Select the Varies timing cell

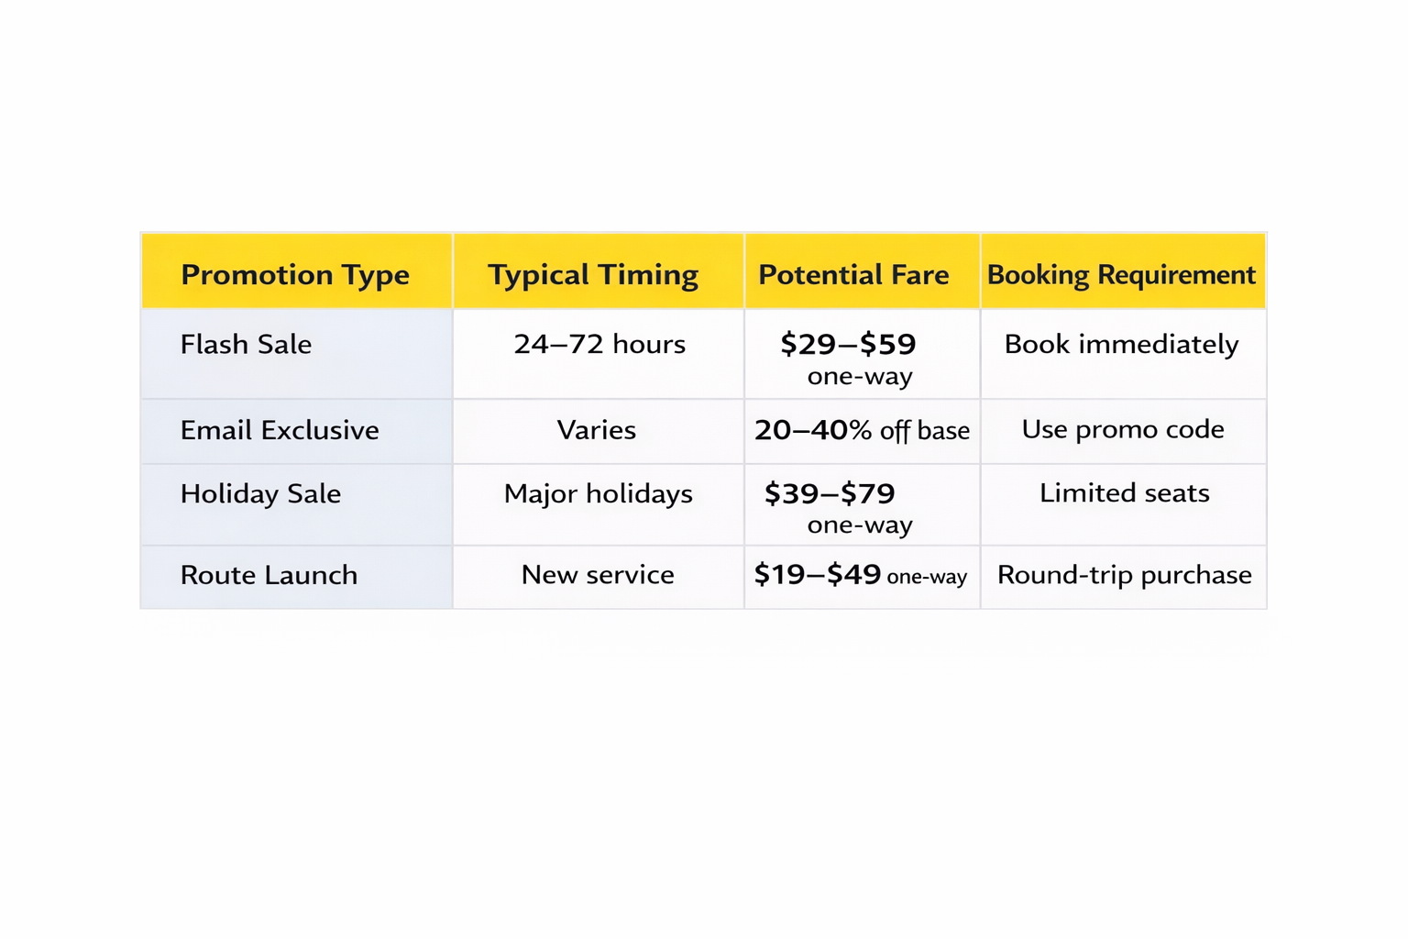597,430
